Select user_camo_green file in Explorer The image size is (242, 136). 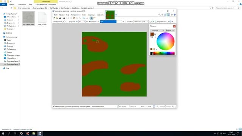(x=29, y=19)
